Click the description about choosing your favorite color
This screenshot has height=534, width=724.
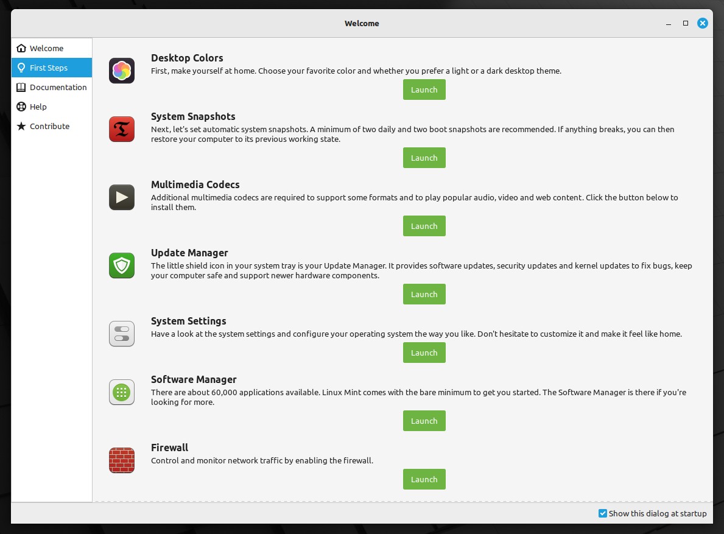click(x=356, y=71)
